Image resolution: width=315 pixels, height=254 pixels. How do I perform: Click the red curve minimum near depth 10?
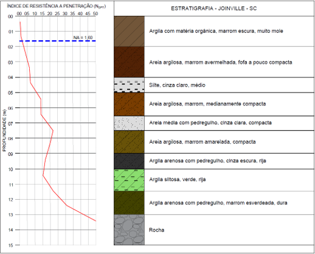point(43,175)
